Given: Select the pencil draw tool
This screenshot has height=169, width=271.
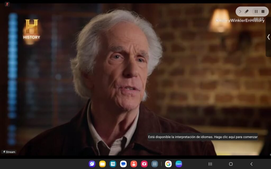Looking at the screenshot, I should (247, 12).
